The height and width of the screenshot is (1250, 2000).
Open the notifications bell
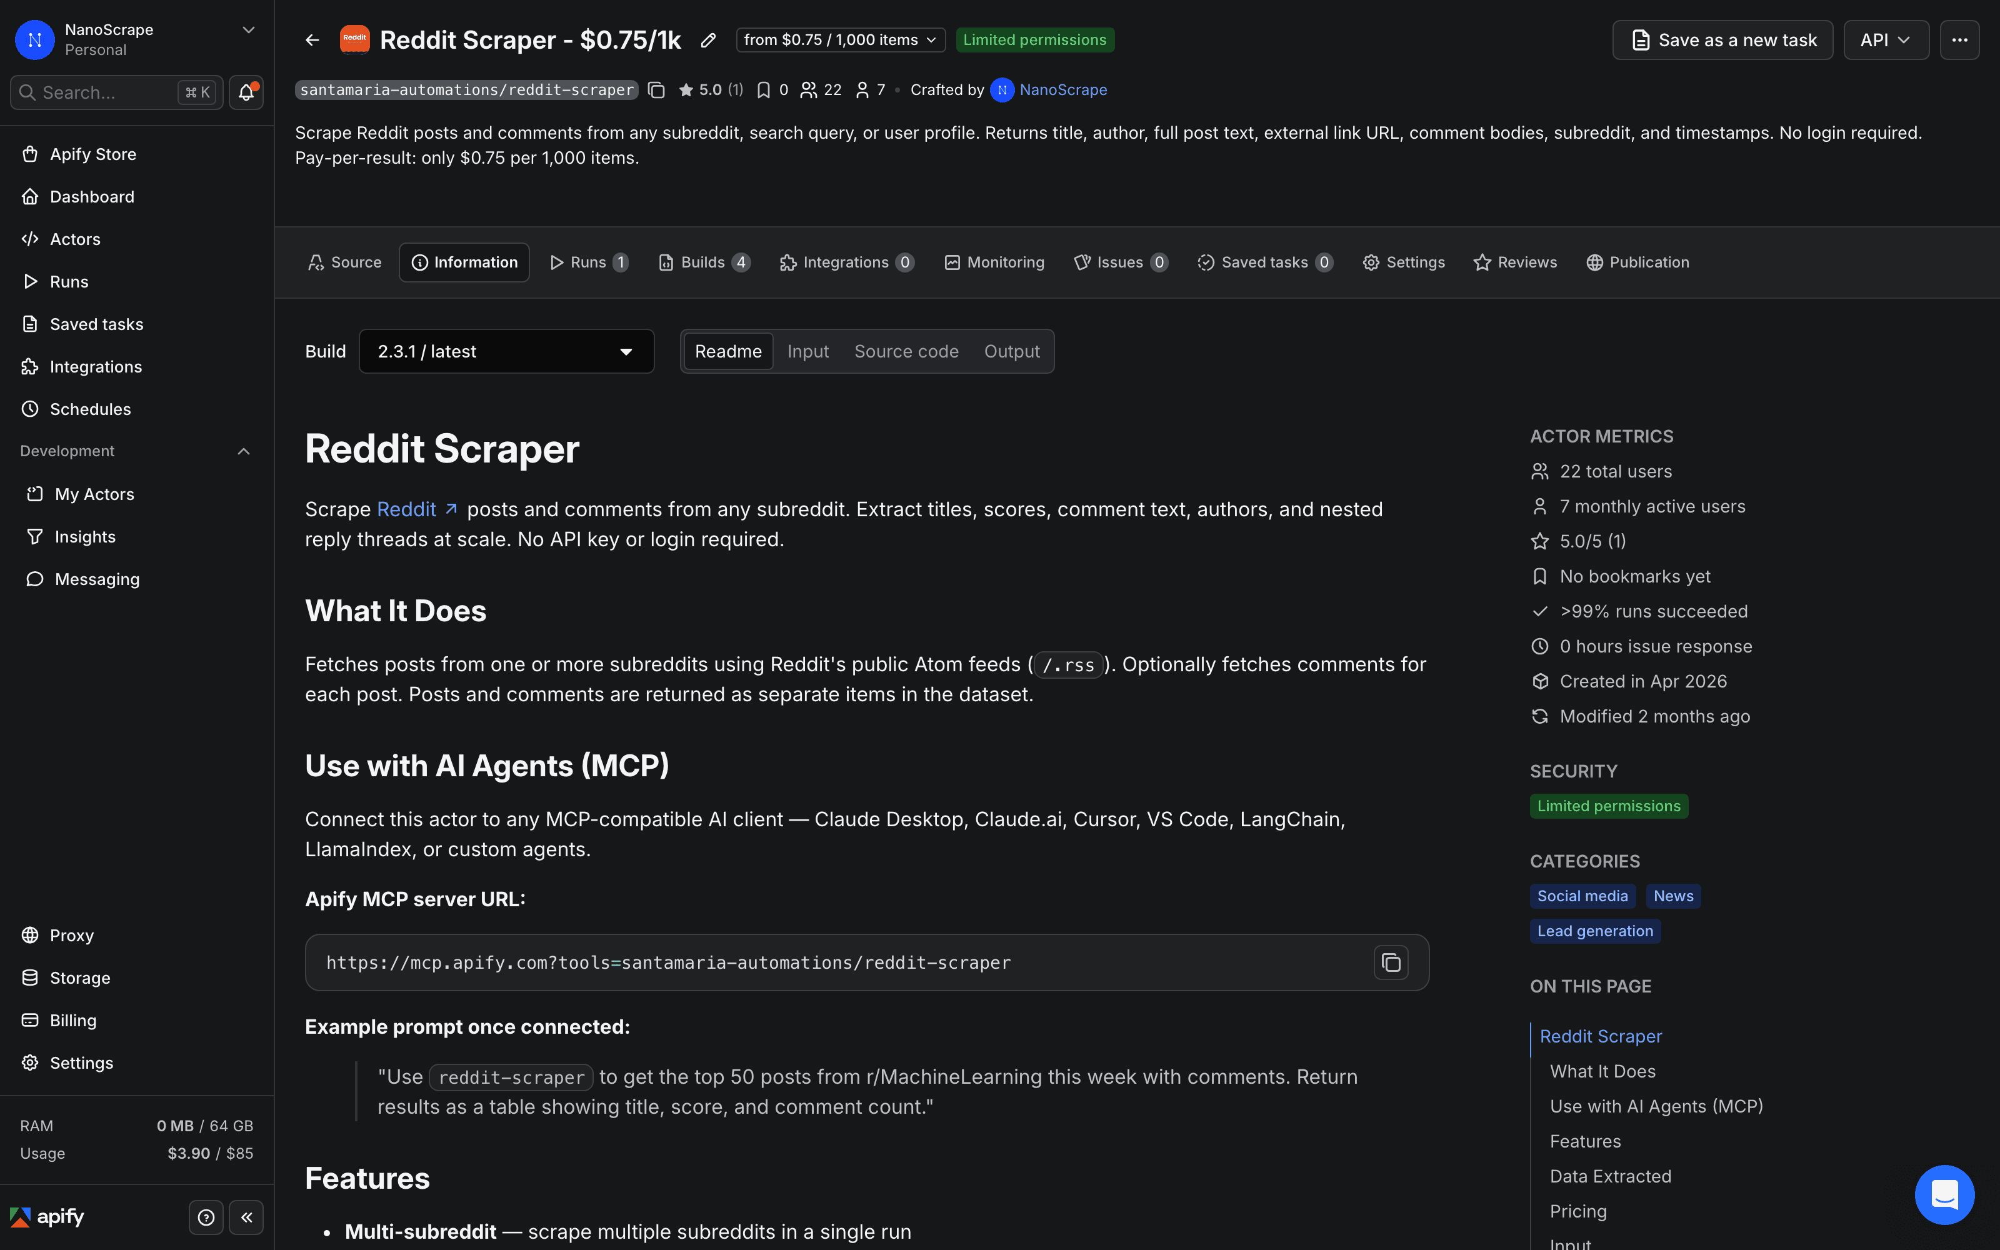click(x=246, y=92)
